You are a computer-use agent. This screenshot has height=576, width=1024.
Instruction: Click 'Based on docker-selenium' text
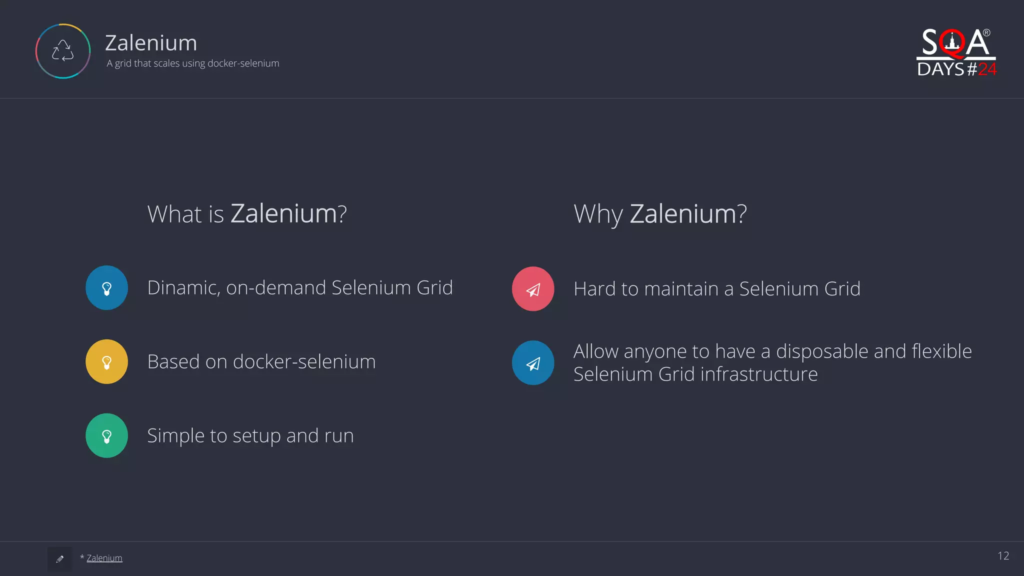261,361
